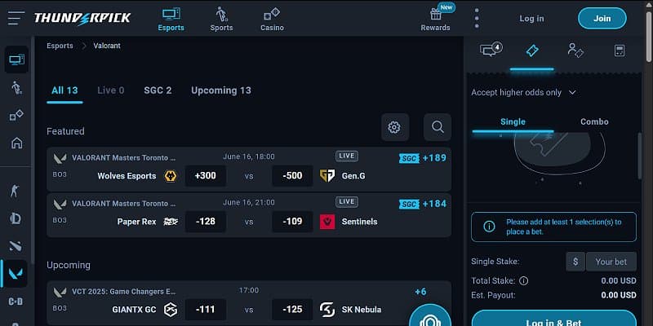Expand +6 markets for GIANTX GC match
The height and width of the screenshot is (326, 653).
(x=420, y=292)
